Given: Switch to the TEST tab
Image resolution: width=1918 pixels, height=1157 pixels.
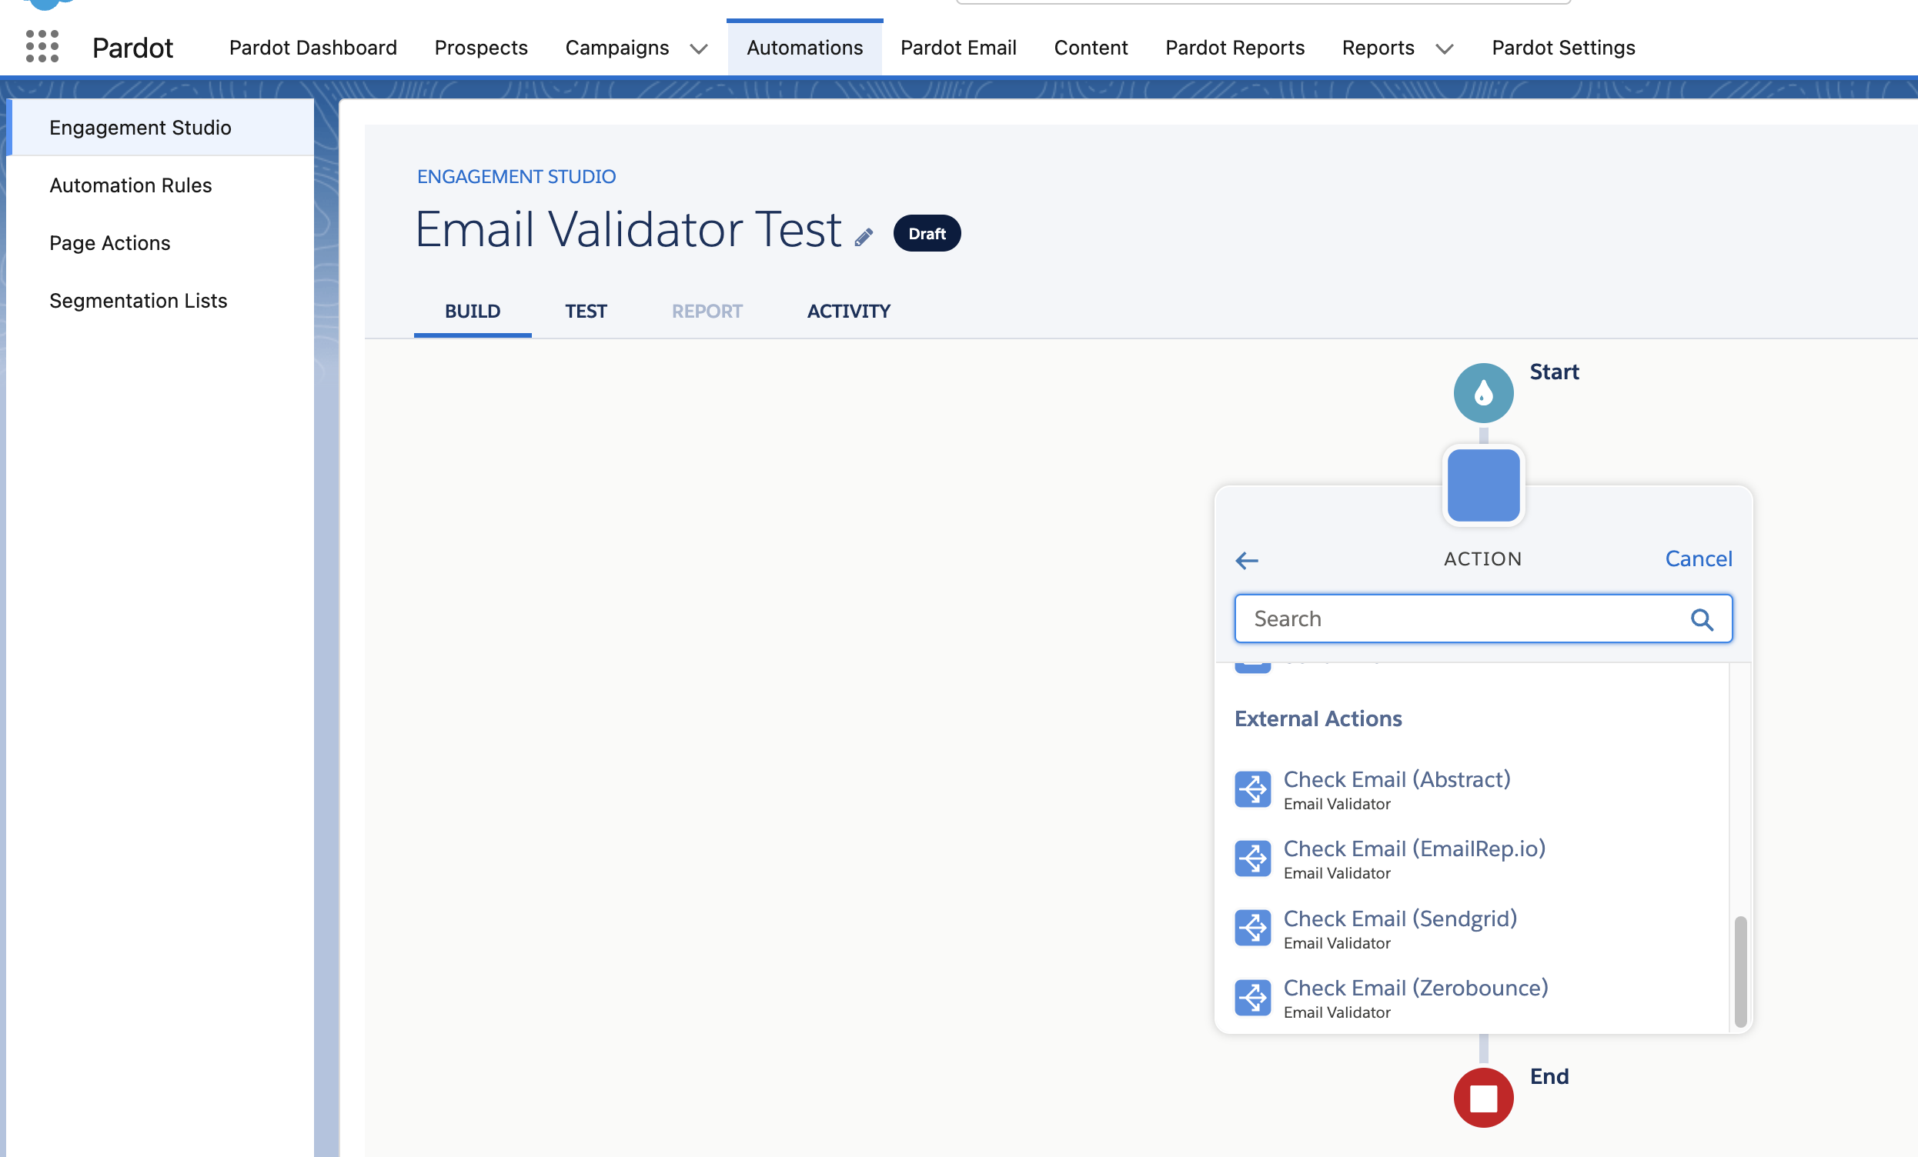Looking at the screenshot, I should coord(586,312).
